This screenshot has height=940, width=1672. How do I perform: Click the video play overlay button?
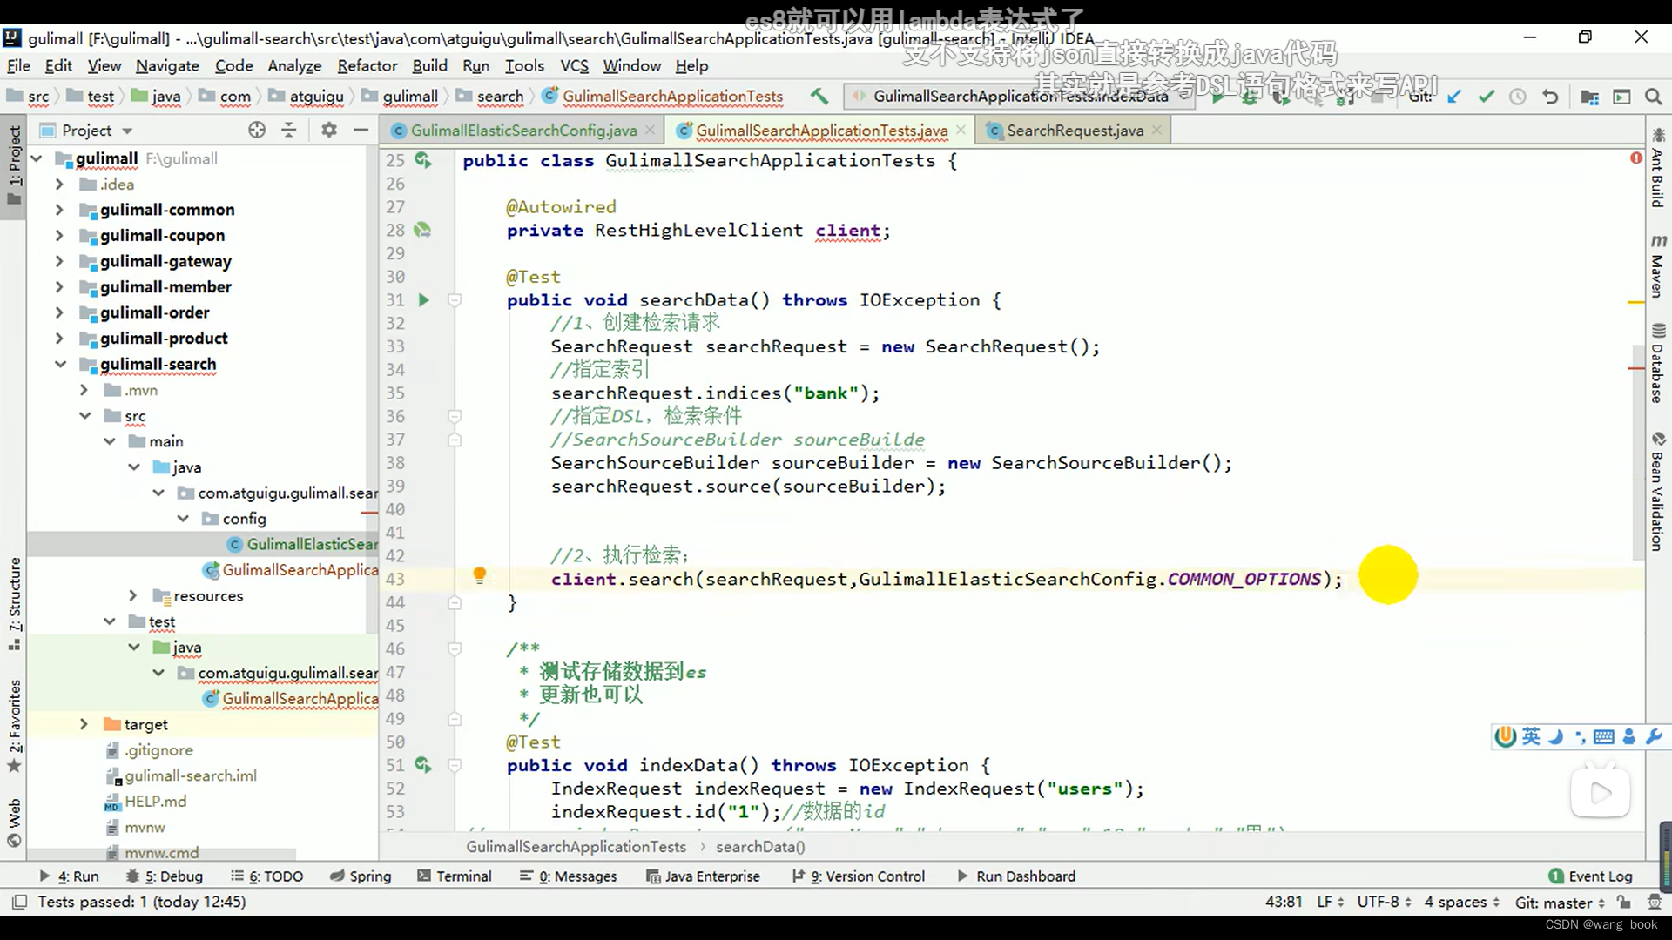[1601, 793]
